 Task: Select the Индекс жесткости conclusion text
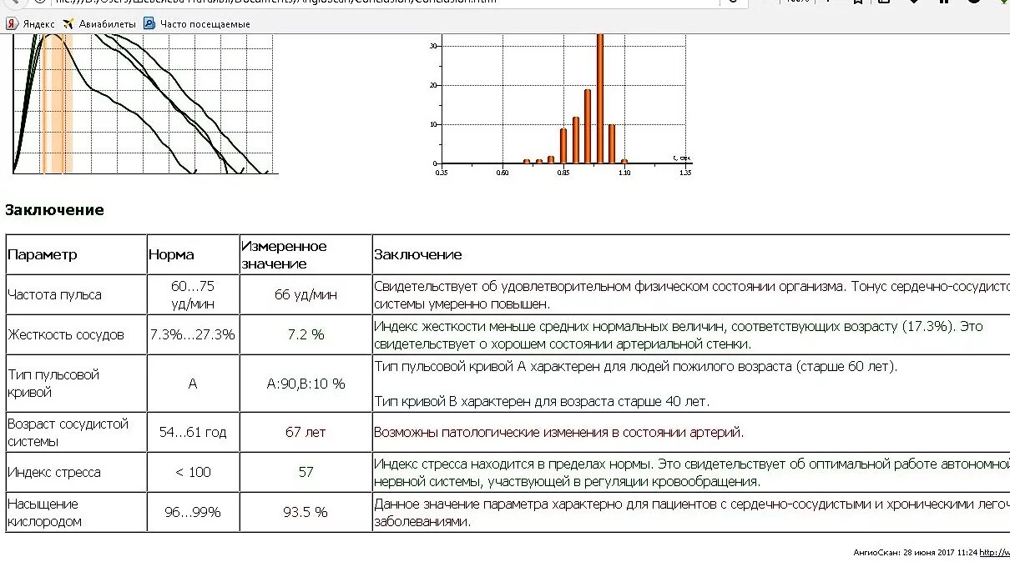tap(679, 334)
